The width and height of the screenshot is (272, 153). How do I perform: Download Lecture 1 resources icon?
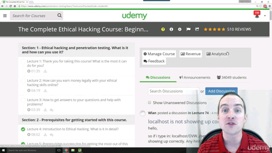[x=45, y=71]
